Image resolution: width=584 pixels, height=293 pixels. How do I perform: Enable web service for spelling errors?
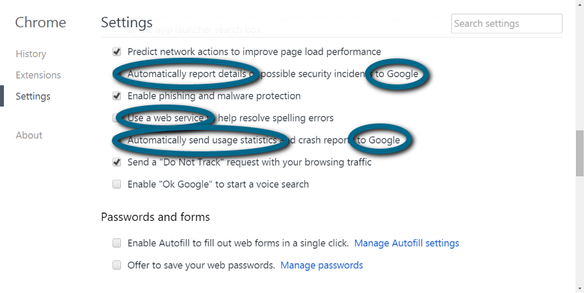[x=117, y=118]
